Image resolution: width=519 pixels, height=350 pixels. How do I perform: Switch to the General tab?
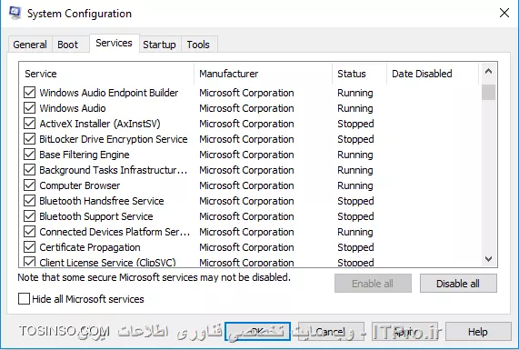[x=30, y=45]
